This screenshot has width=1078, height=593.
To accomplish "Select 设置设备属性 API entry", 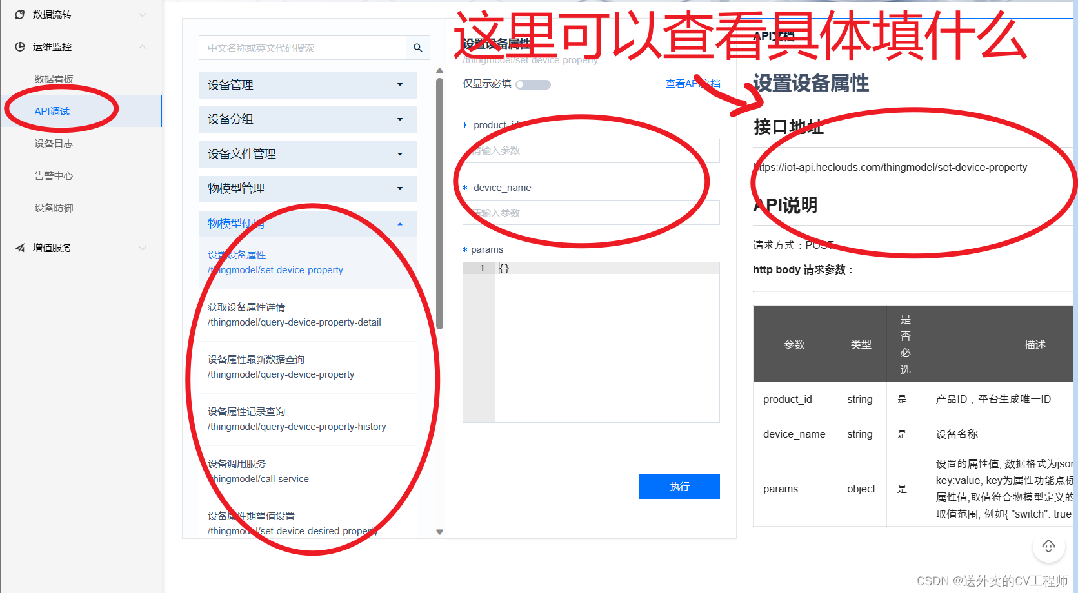I will pos(308,262).
